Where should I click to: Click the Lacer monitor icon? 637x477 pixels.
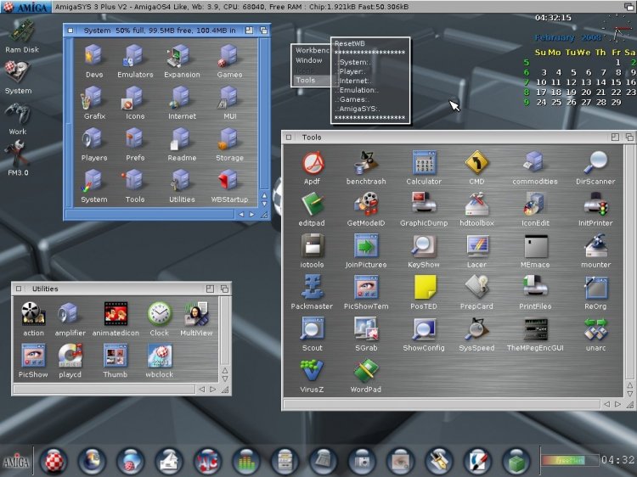(476, 246)
